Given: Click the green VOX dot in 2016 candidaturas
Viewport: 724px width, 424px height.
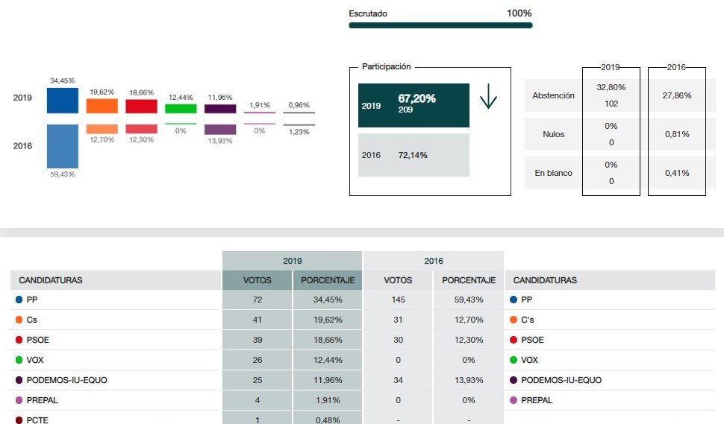Looking at the screenshot, I should pos(514,360).
